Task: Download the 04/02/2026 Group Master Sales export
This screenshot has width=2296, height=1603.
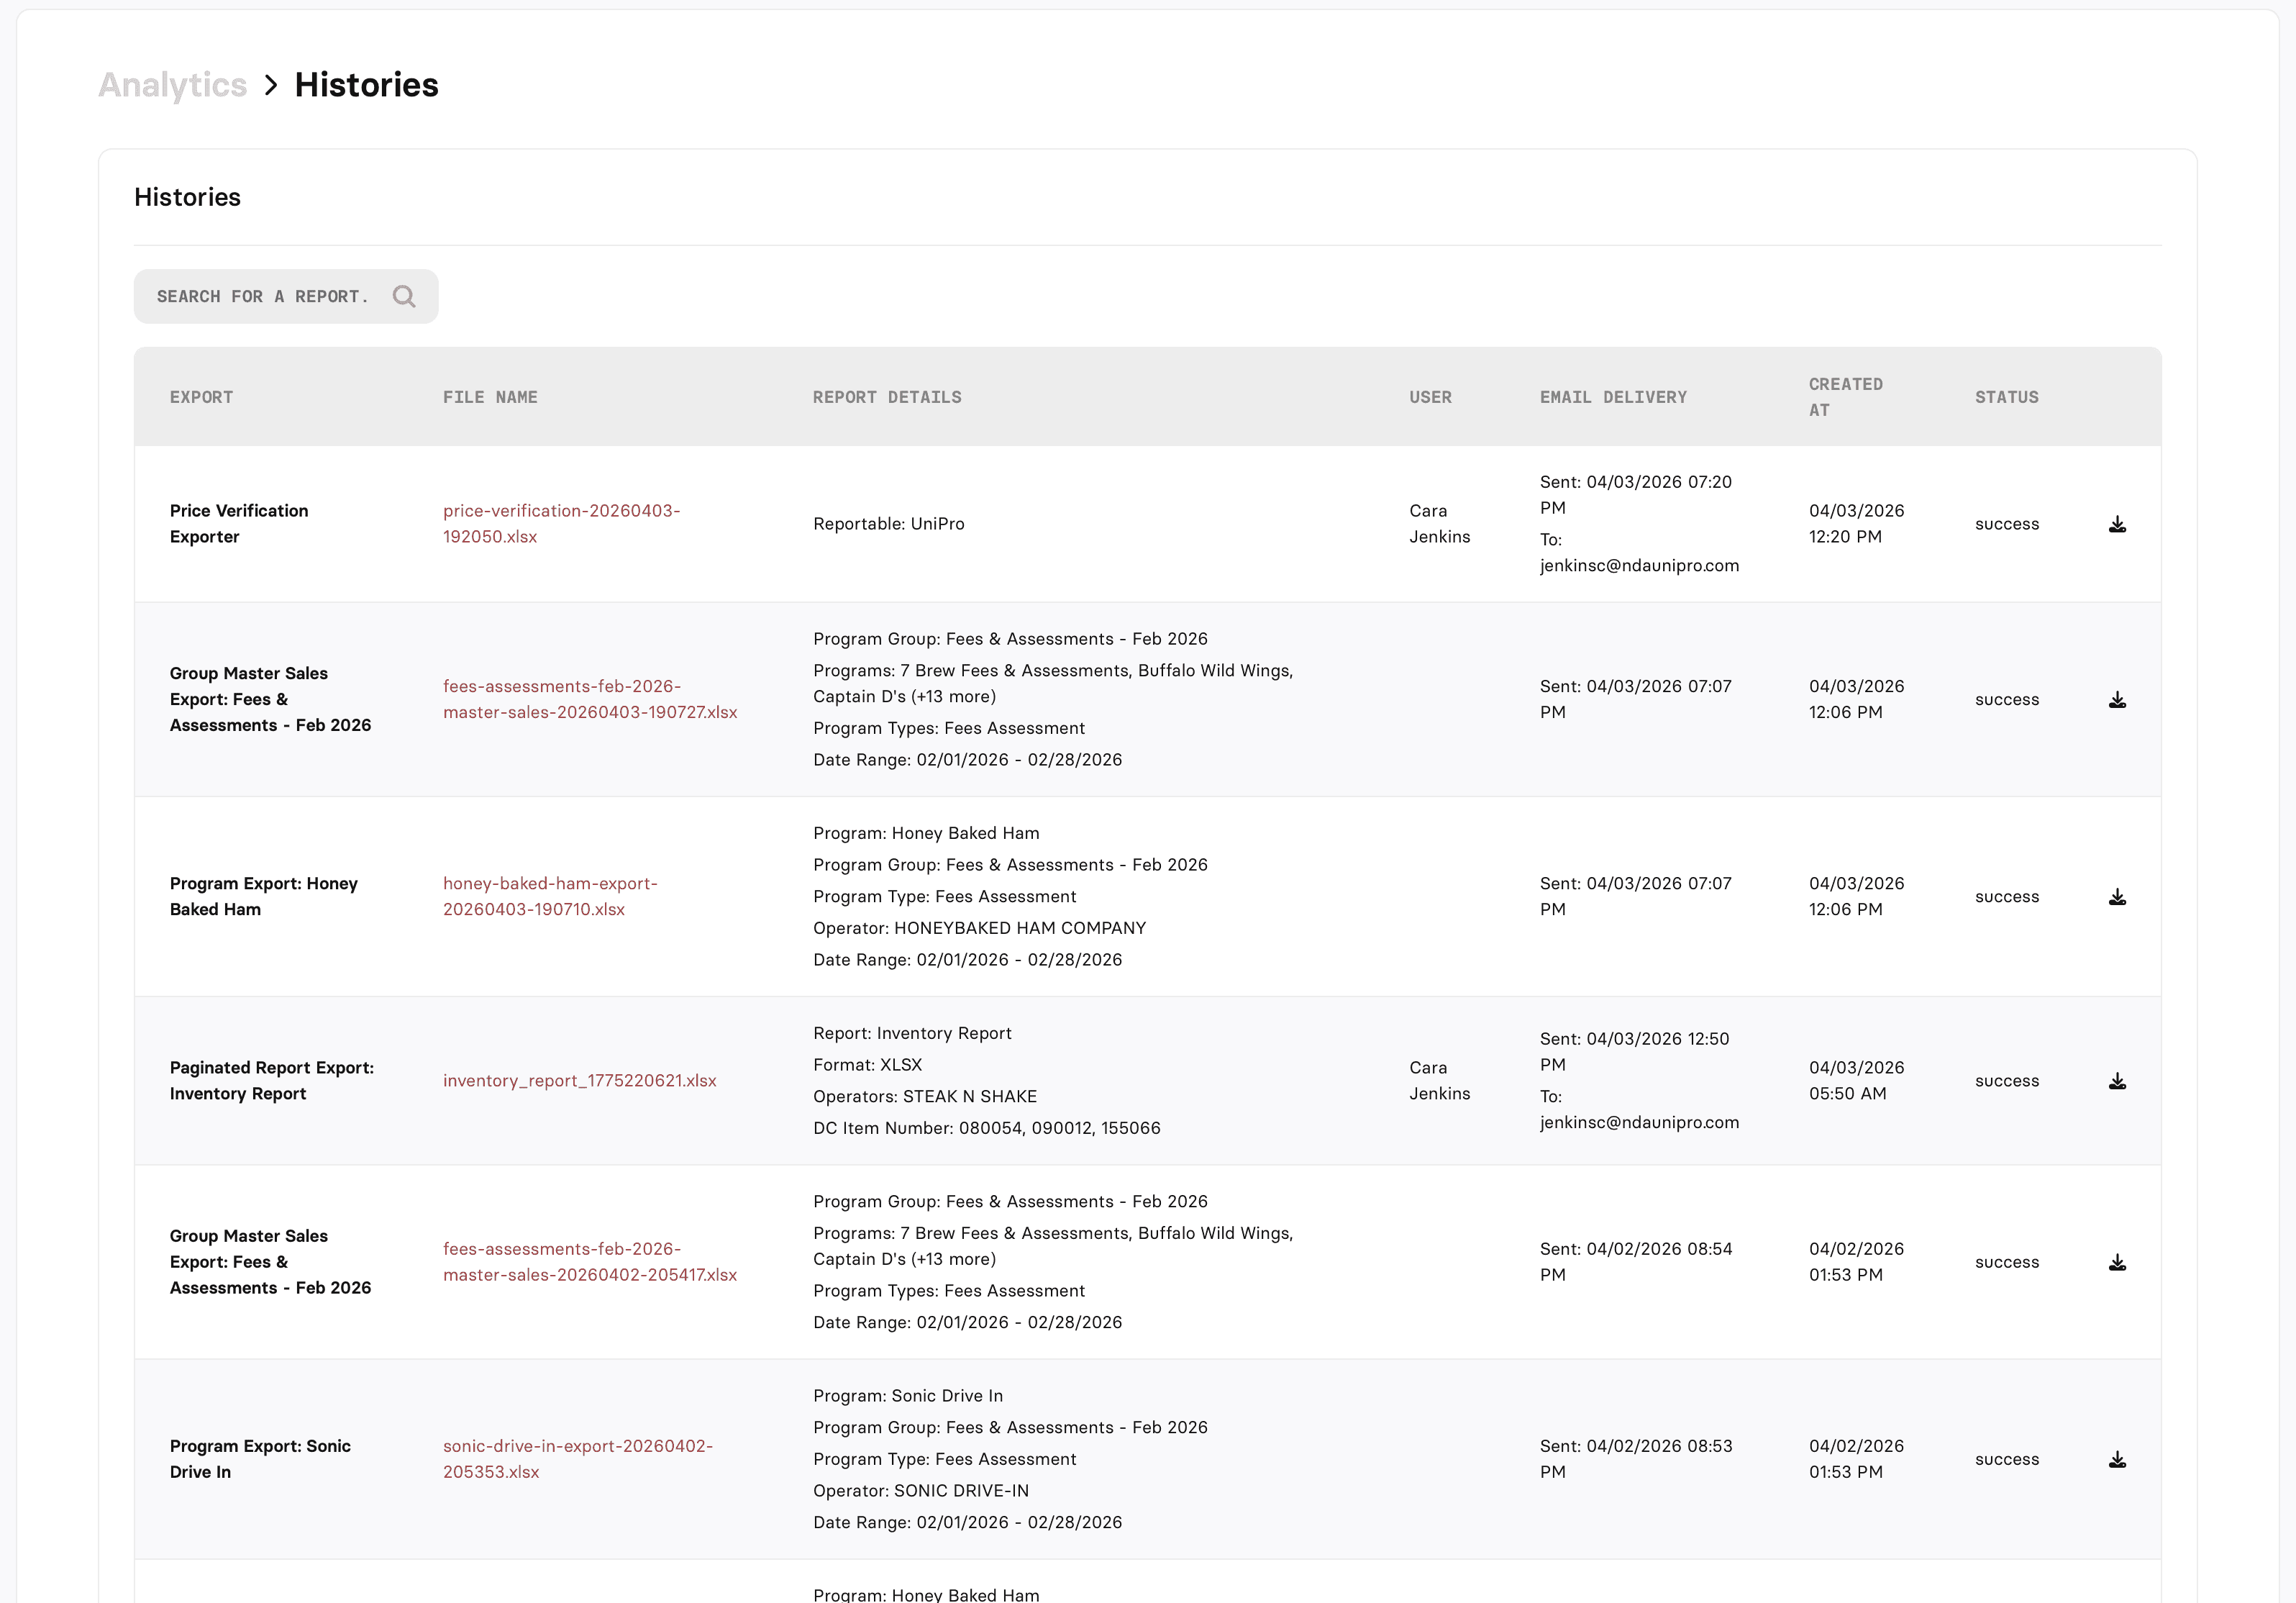Action: (x=2117, y=1262)
